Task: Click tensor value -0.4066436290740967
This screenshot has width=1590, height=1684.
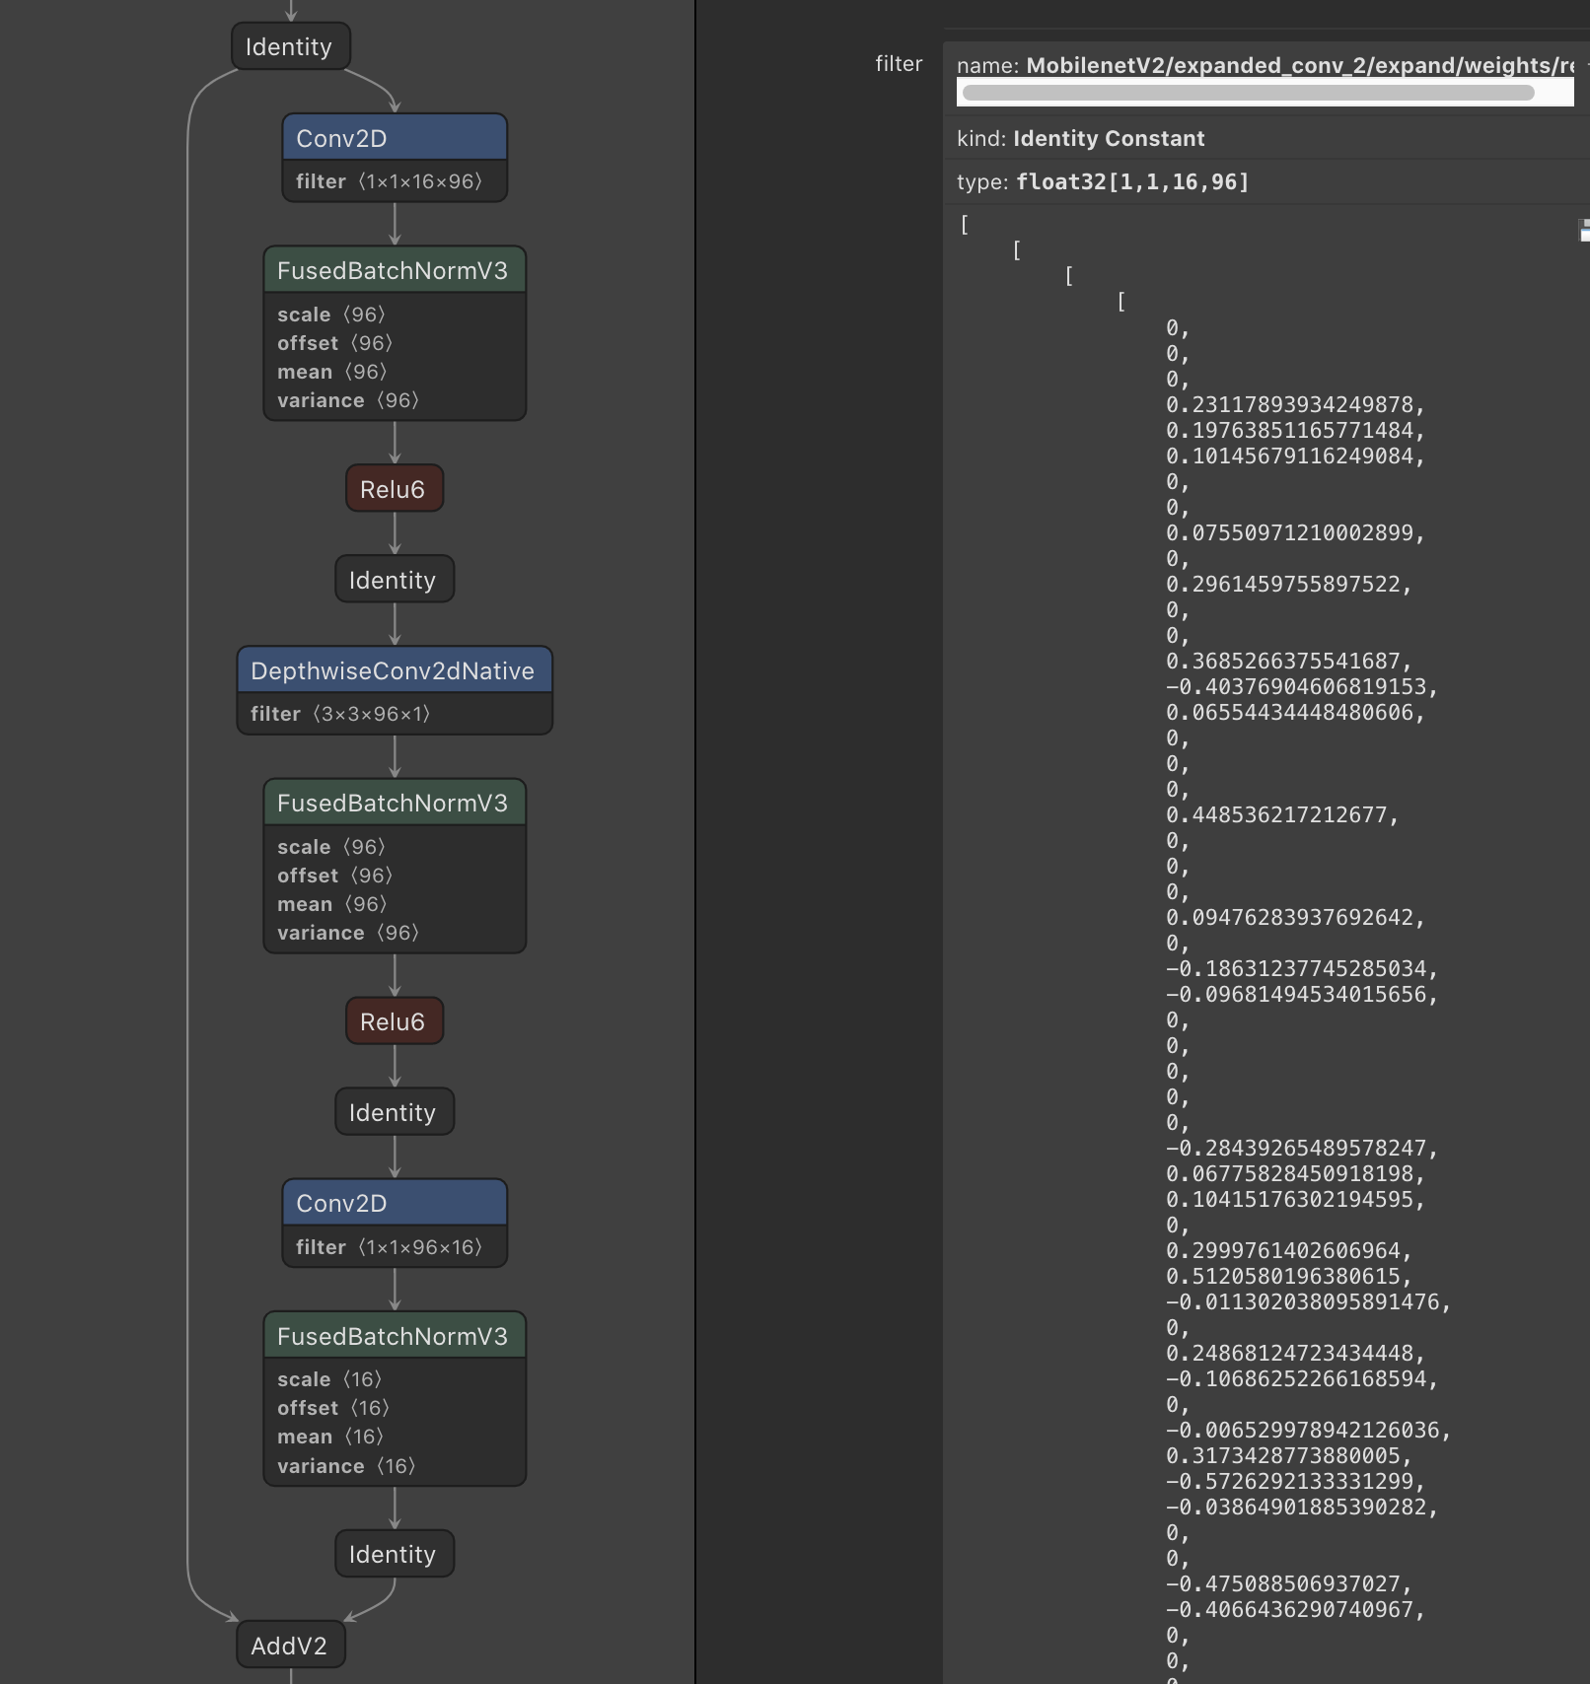Action: click(x=1295, y=1609)
